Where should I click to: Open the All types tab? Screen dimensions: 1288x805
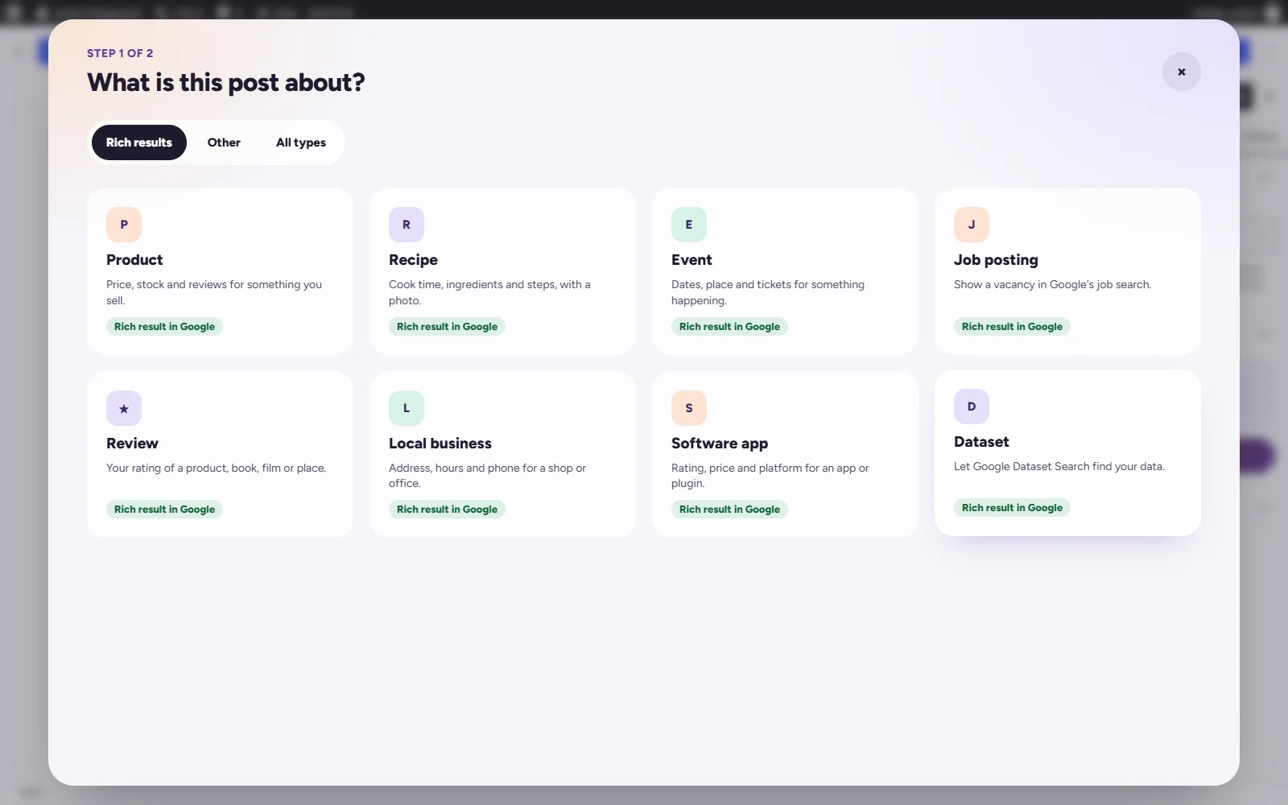301,142
